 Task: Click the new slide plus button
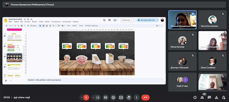(x=10, y=26)
